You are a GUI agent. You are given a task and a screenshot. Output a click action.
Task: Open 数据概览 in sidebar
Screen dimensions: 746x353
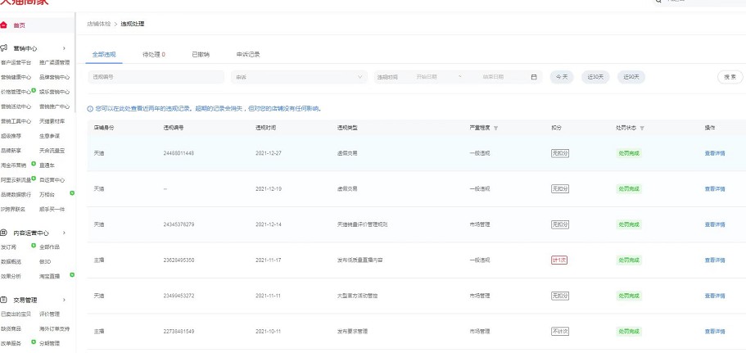[x=11, y=261]
